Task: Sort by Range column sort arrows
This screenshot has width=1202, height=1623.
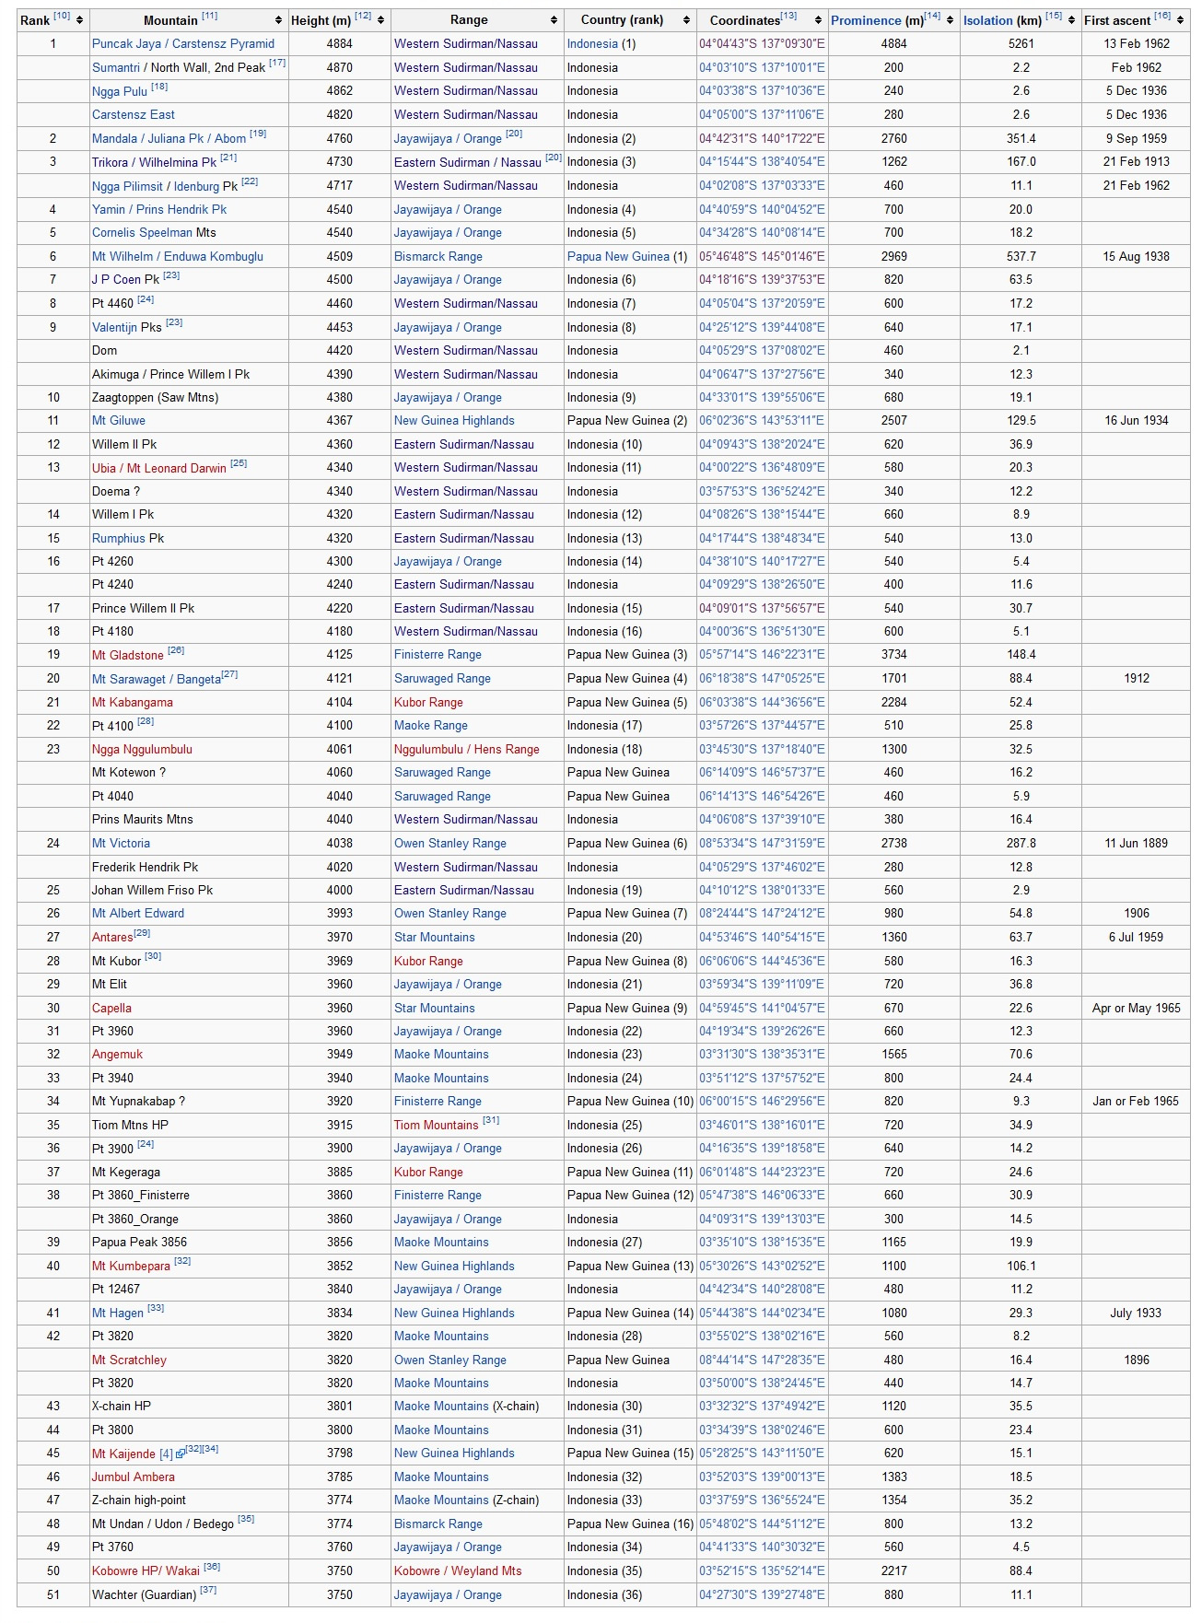Action: point(554,20)
